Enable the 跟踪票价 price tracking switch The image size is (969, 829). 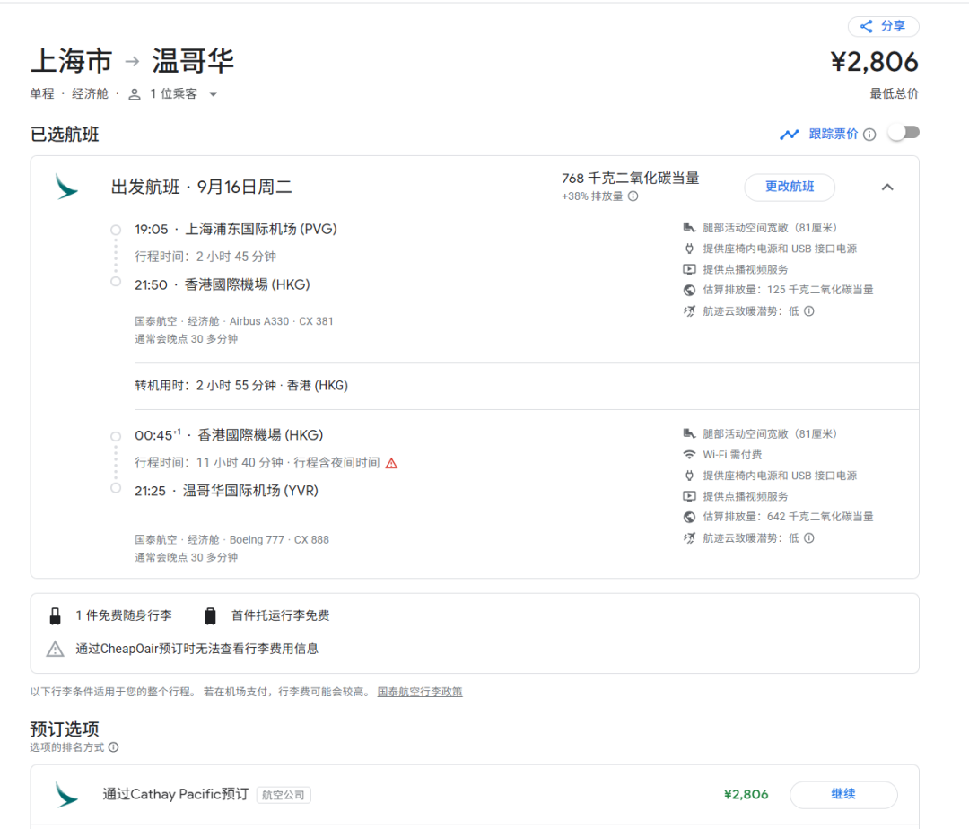pos(903,133)
